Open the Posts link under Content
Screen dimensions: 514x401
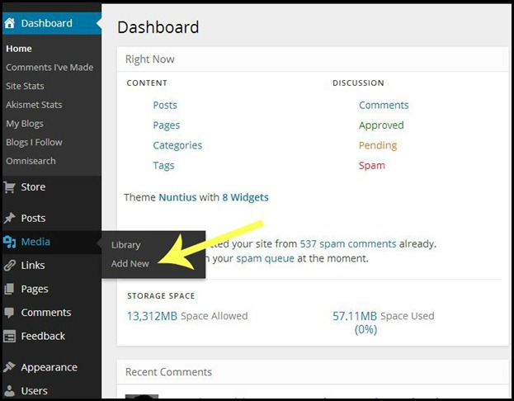click(x=165, y=105)
